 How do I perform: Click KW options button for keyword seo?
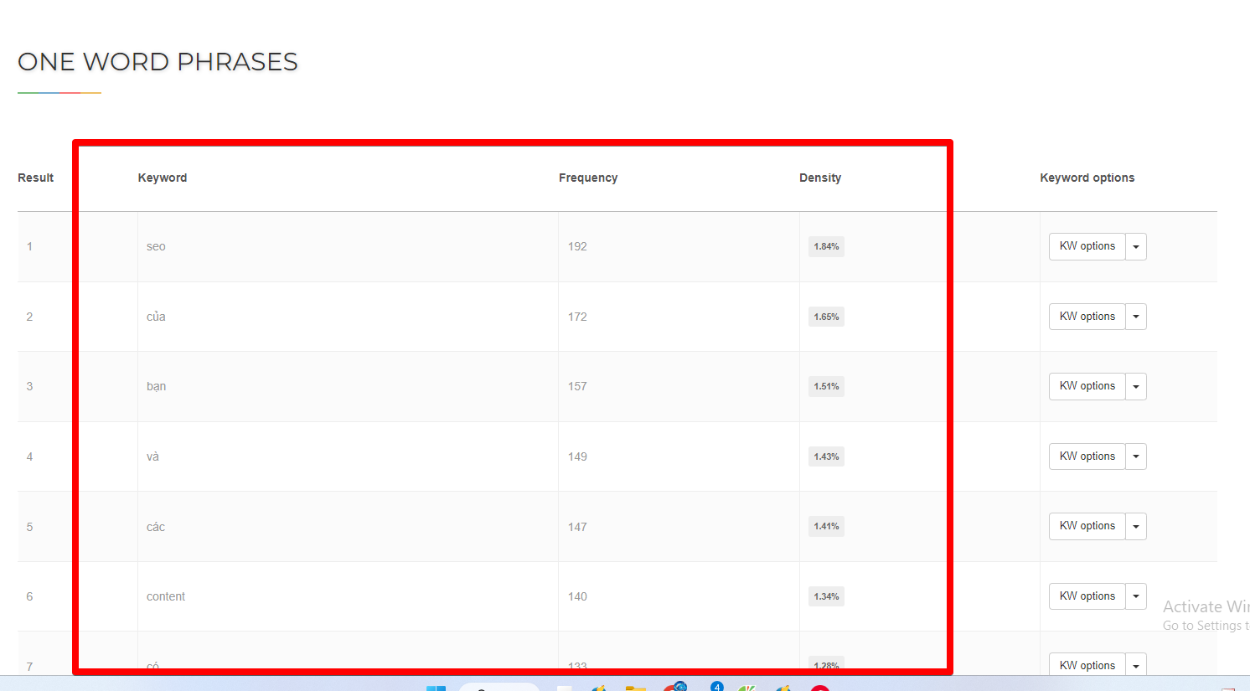point(1087,246)
